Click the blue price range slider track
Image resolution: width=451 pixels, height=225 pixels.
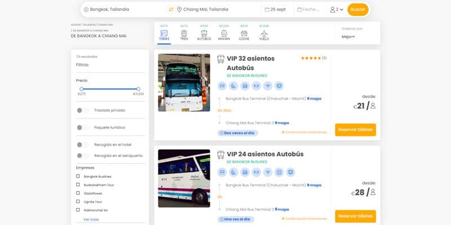coord(110,89)
